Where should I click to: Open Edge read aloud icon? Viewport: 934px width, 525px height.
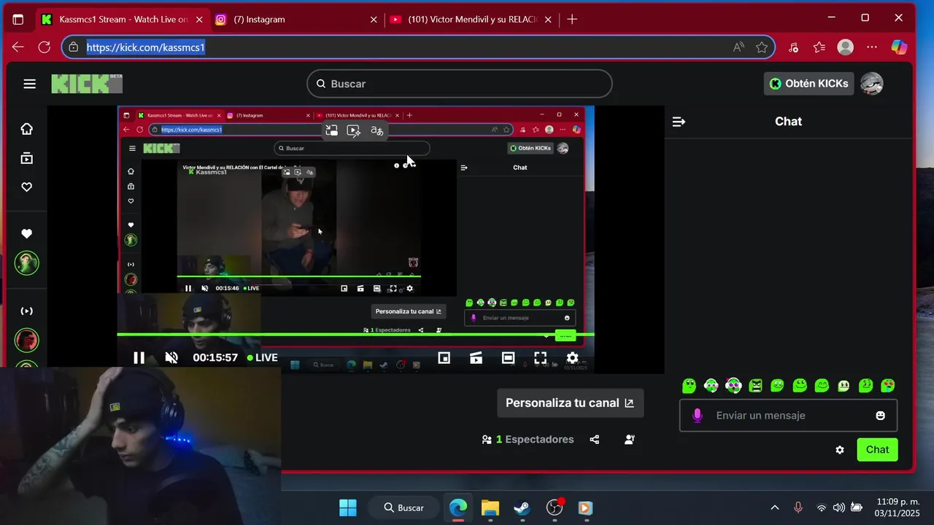tap(739, 47)
